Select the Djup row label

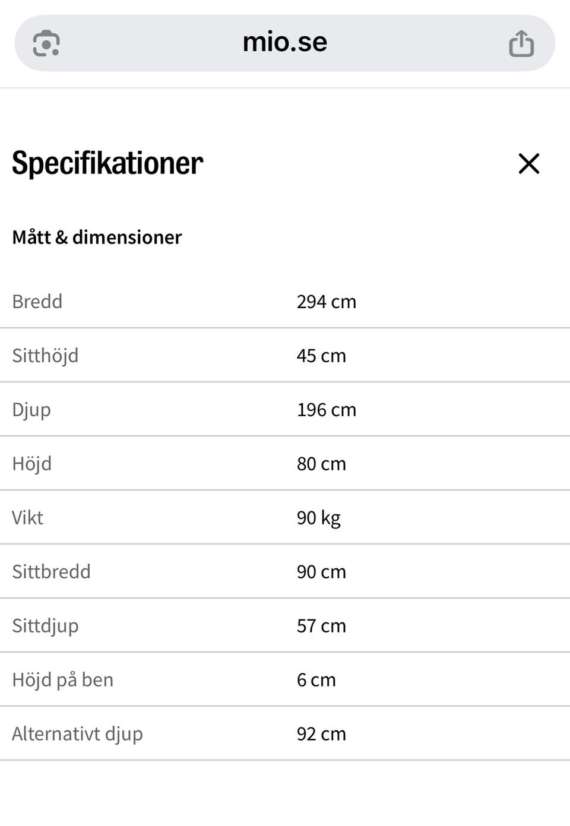coord(31,410)
